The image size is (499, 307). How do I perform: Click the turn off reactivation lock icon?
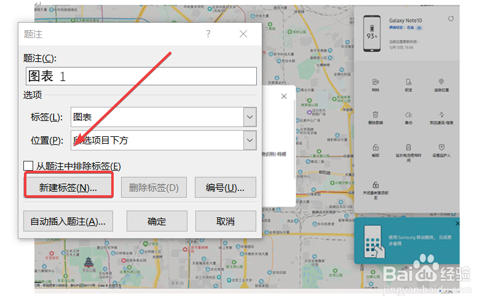coord(375,185)
